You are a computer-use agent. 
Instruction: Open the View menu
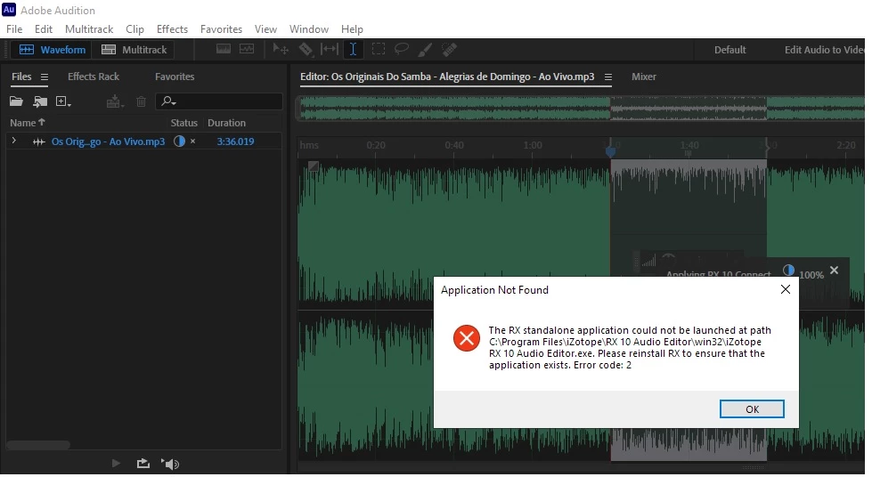pos(265,28)
